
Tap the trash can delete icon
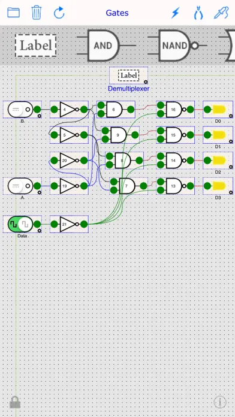click(37, 13)
